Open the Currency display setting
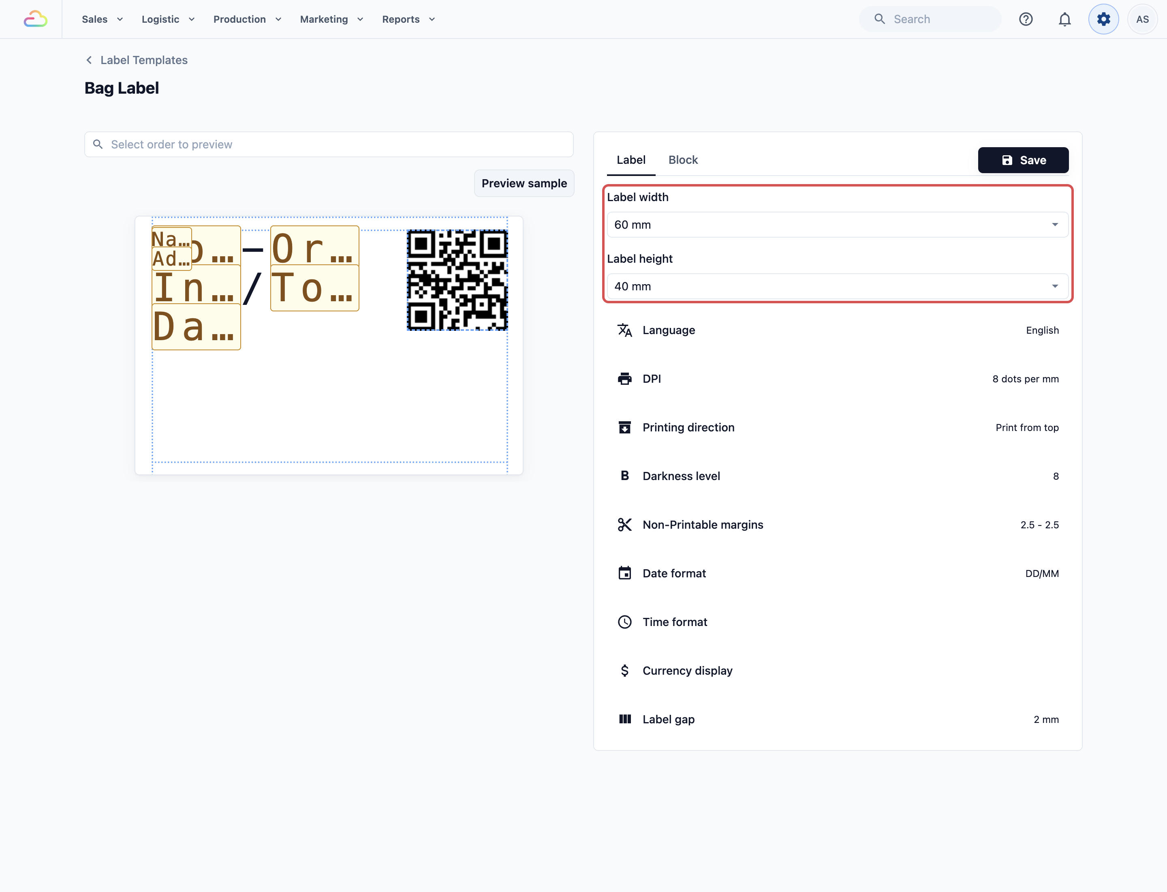The height and width of the screenshot is (892, 1167). pyautogui.click(x=837, y=671)
